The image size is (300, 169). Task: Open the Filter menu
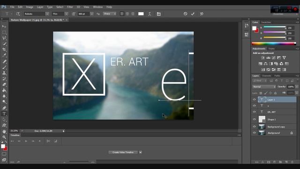click(70, 7)
